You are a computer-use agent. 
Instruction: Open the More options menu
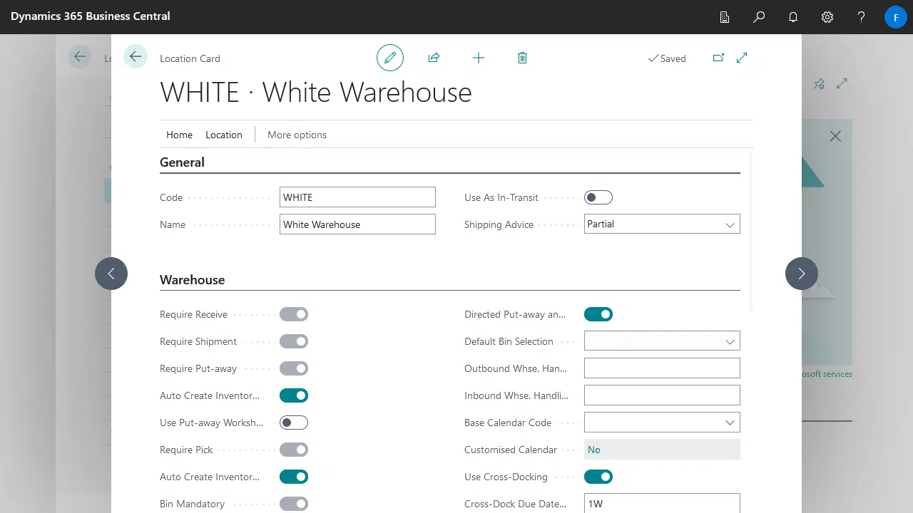[297, 135]
